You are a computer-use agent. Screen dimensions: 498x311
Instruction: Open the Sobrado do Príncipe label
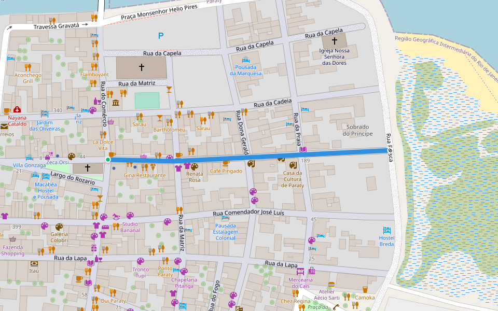tap(357, 130)
